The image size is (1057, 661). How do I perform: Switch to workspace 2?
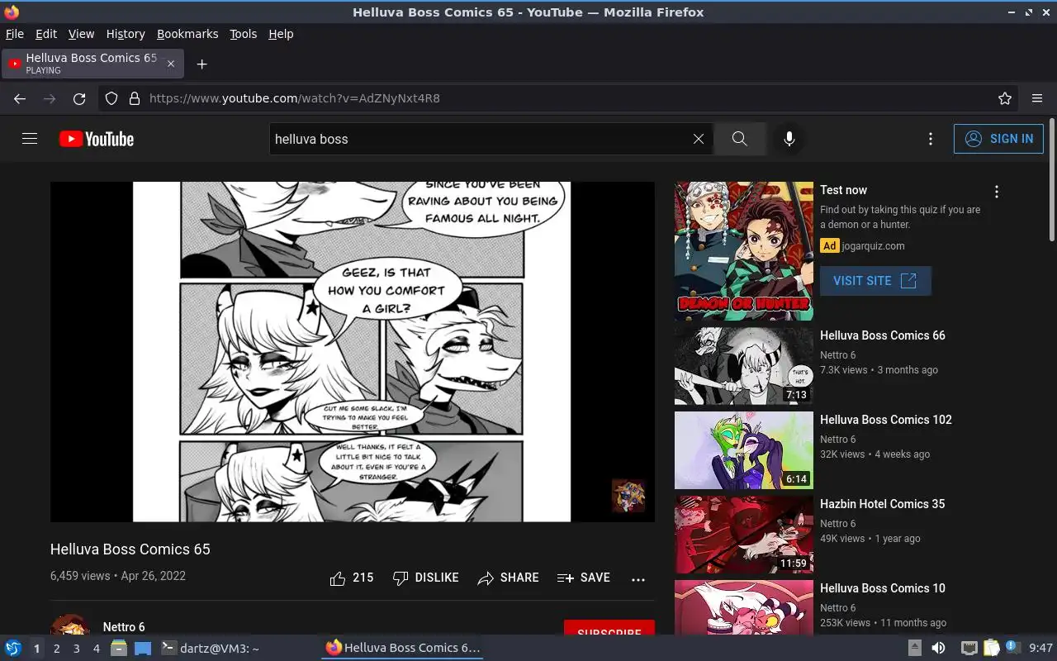pos(56,649)
